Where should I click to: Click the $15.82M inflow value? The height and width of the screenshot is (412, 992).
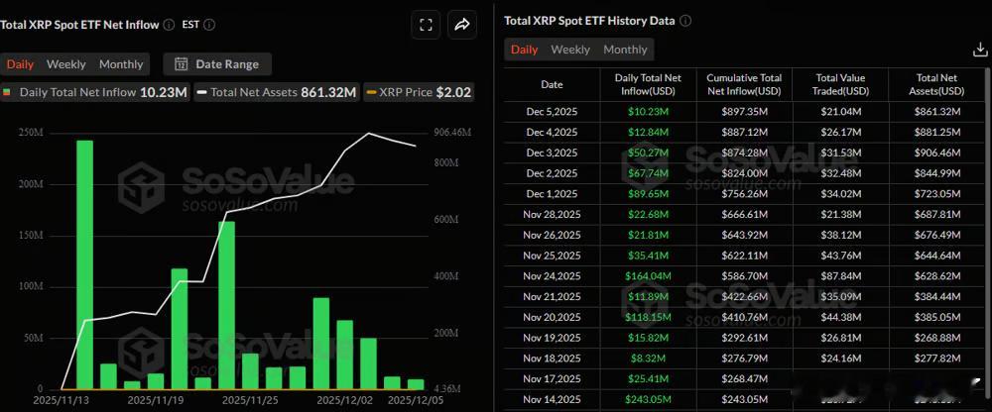[x=648, y=338]
